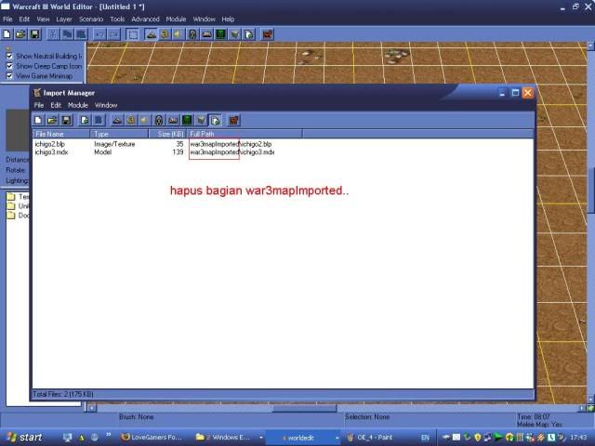The width and height of the screenshot is (595, 446).
Task: Click Redo icon in World Editor main toolbar
Action: [113, 34]
